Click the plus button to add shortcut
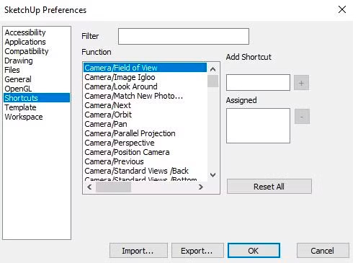Viewport: 358px width, 263px height. (301, 83)
